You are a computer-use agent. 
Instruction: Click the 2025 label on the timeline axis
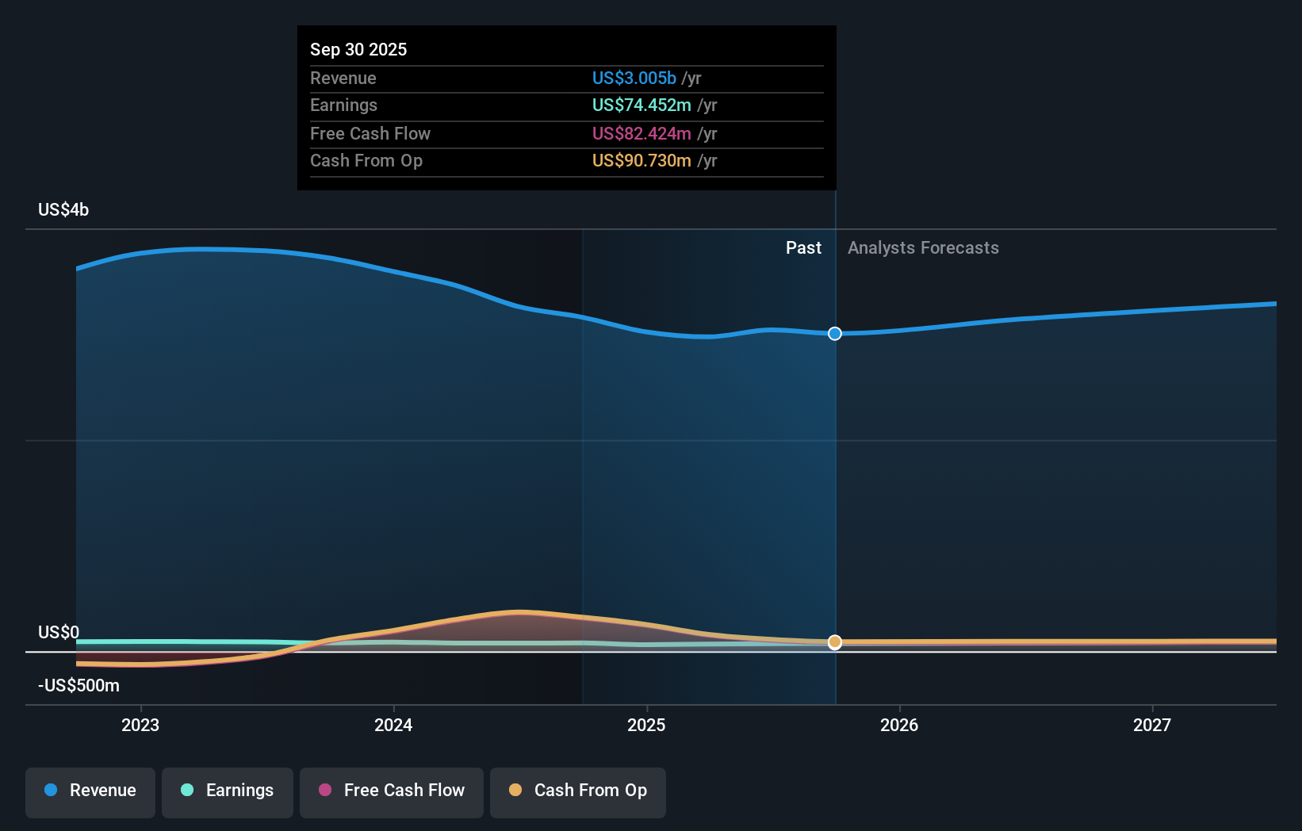click(646, 725)
